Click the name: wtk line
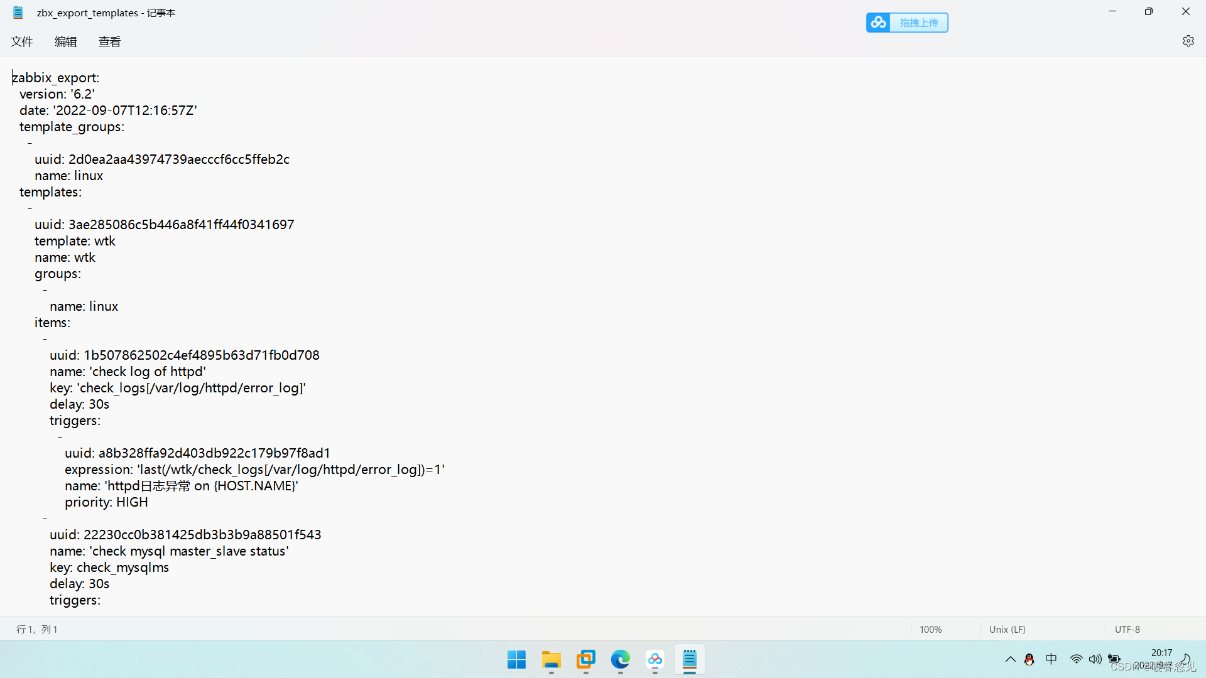This screenshot has height=678, width=1206. tap(65, 257)
